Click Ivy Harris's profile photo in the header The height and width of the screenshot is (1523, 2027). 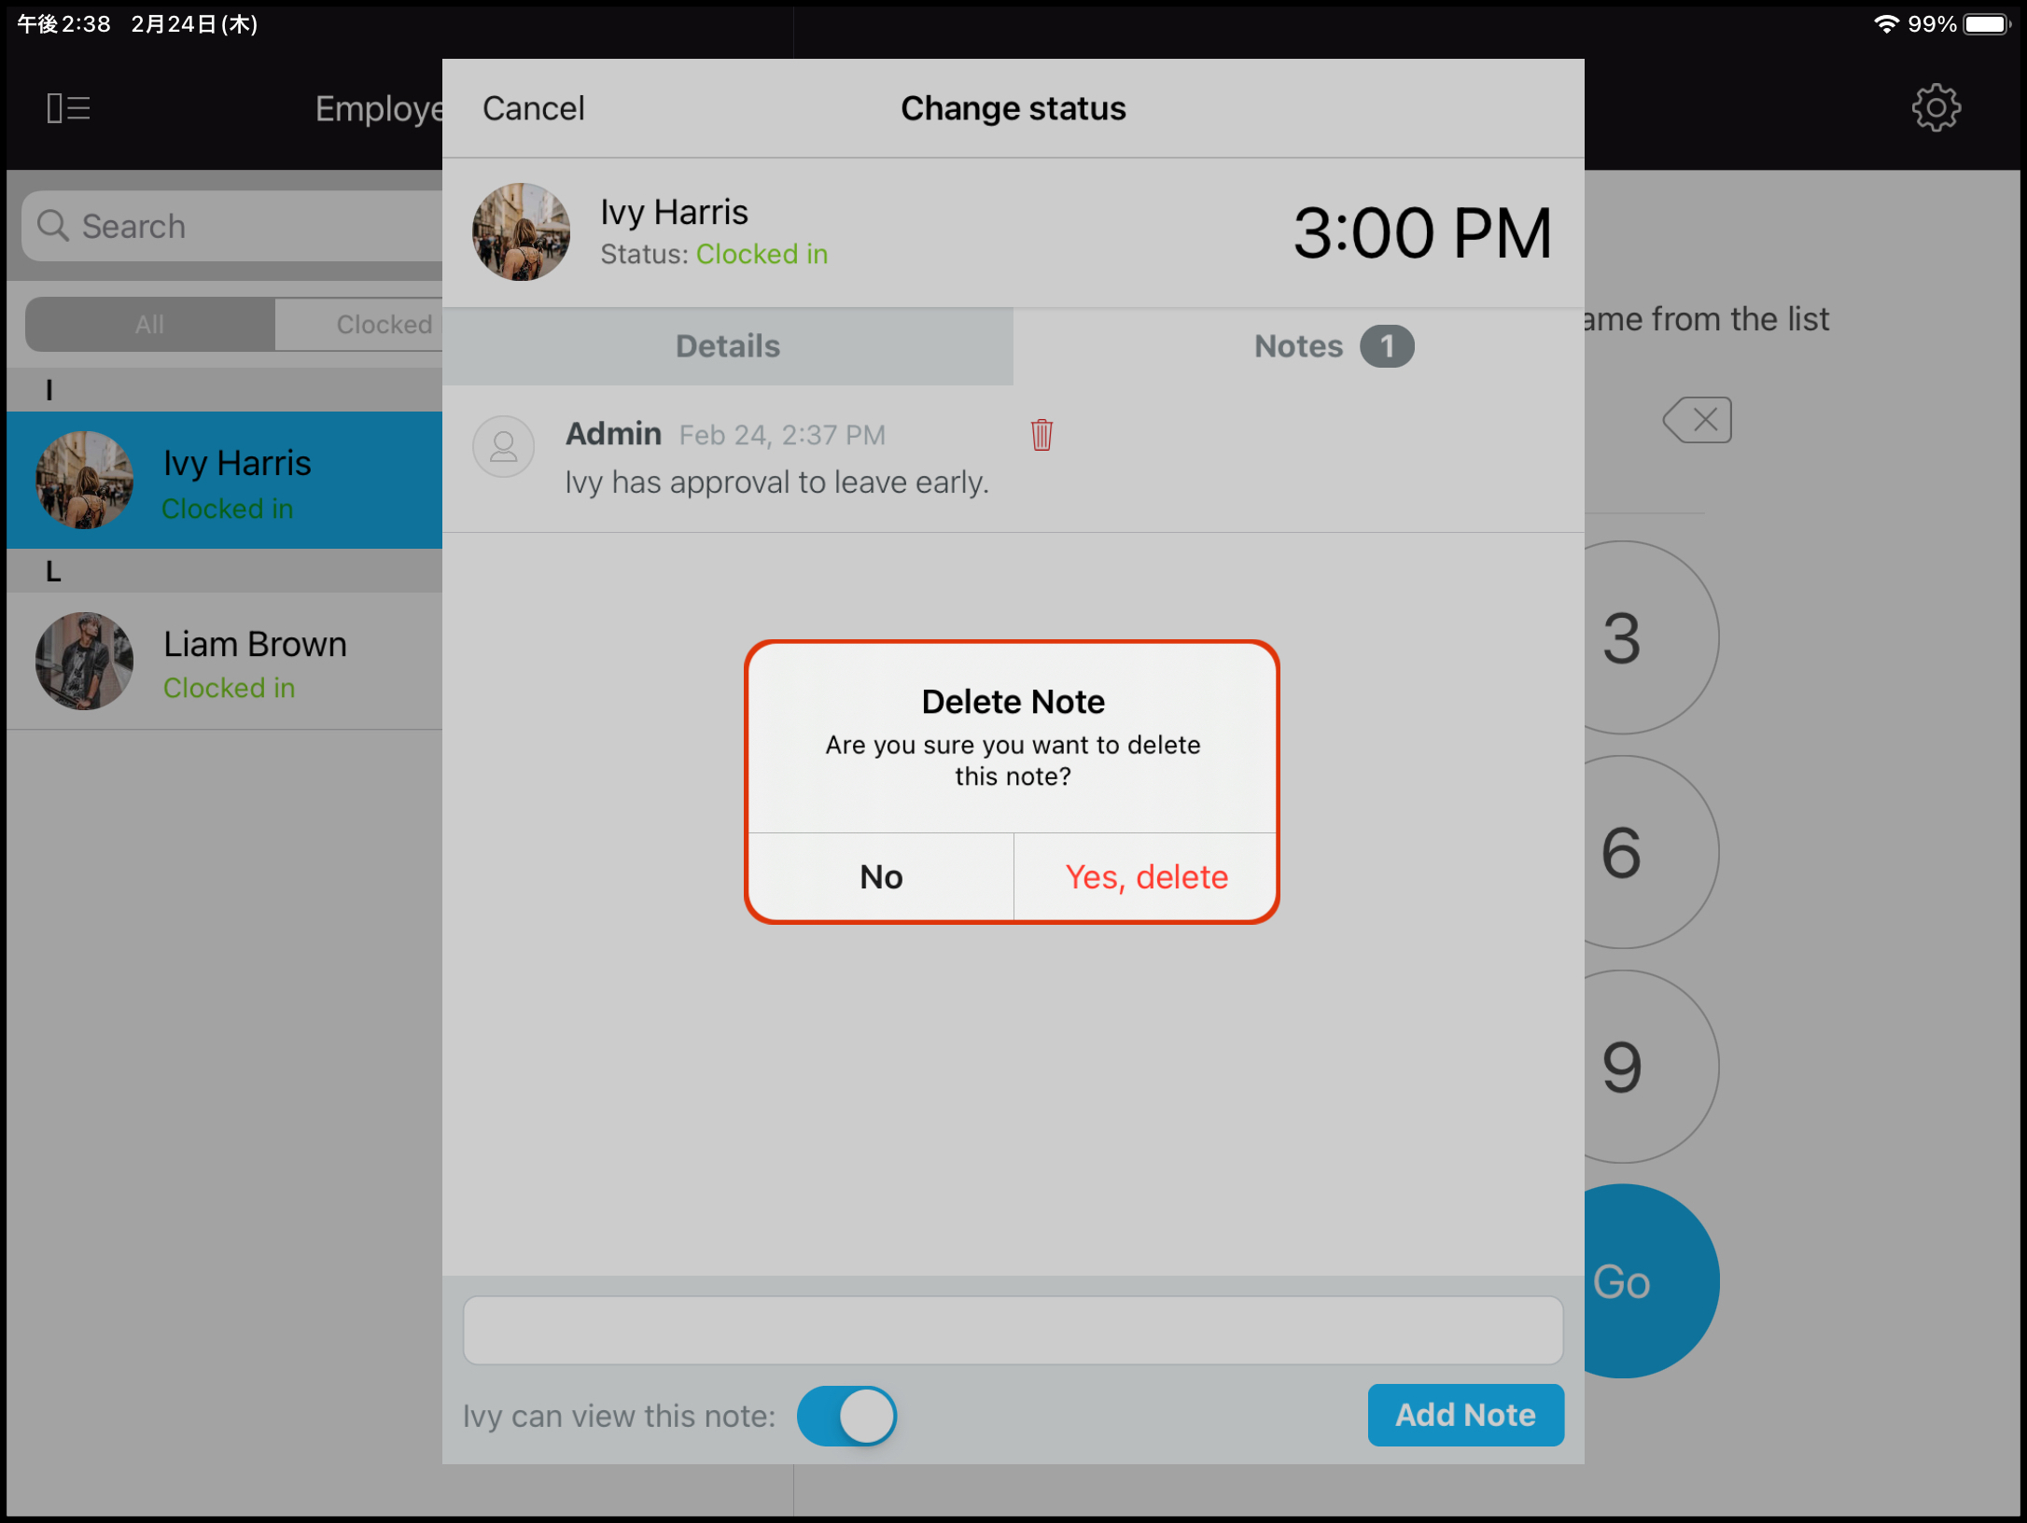coord(522,232)
